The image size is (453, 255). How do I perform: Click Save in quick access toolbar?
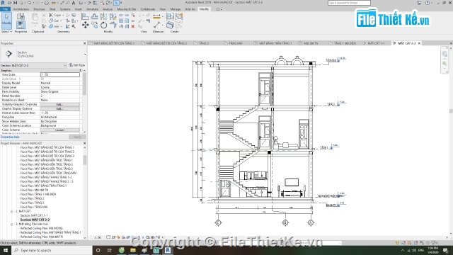16,3
